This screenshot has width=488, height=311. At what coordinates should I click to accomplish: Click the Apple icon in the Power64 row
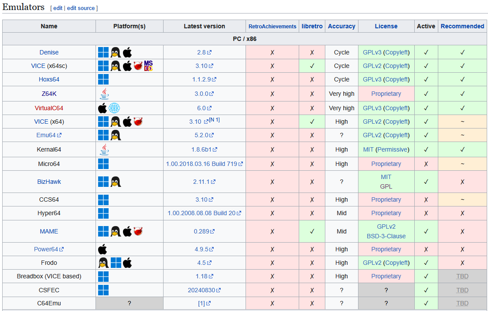click(x=102, y=249)
